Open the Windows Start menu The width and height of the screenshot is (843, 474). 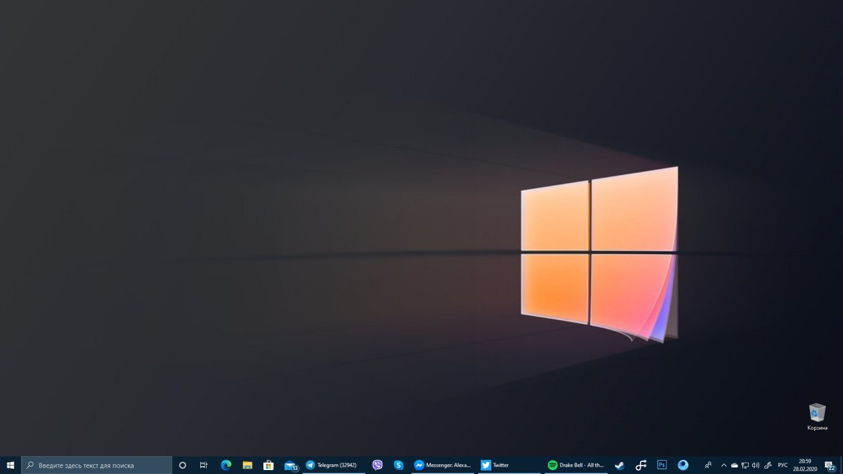point(11,465)
